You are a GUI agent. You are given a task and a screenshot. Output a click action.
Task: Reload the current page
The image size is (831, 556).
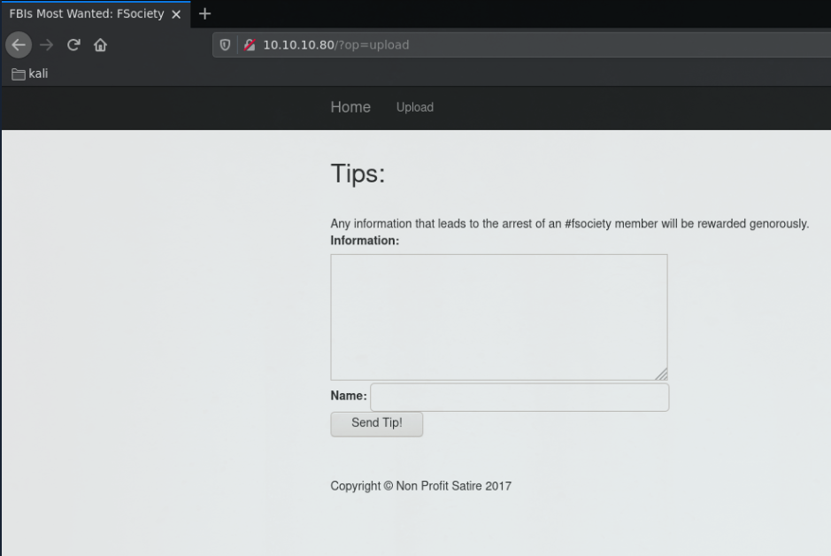click(73, 45)
